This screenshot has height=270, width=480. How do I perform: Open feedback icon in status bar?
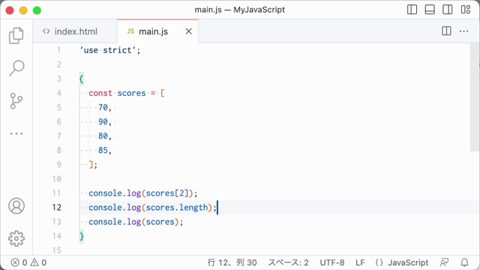click(x=444, y=262)
